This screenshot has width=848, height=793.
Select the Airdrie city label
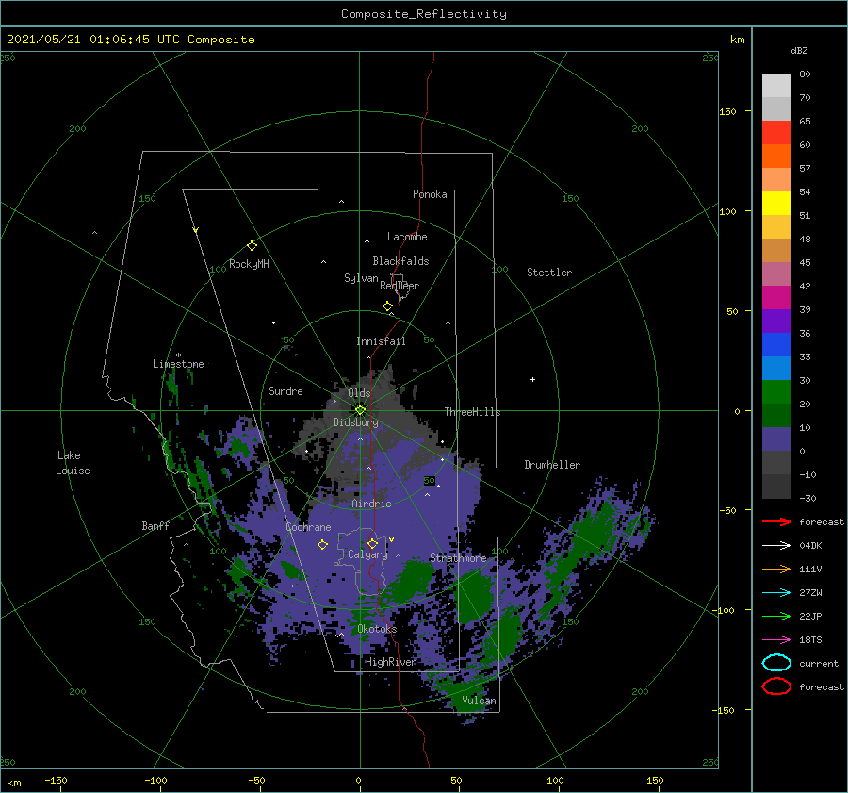coord(371,504)
